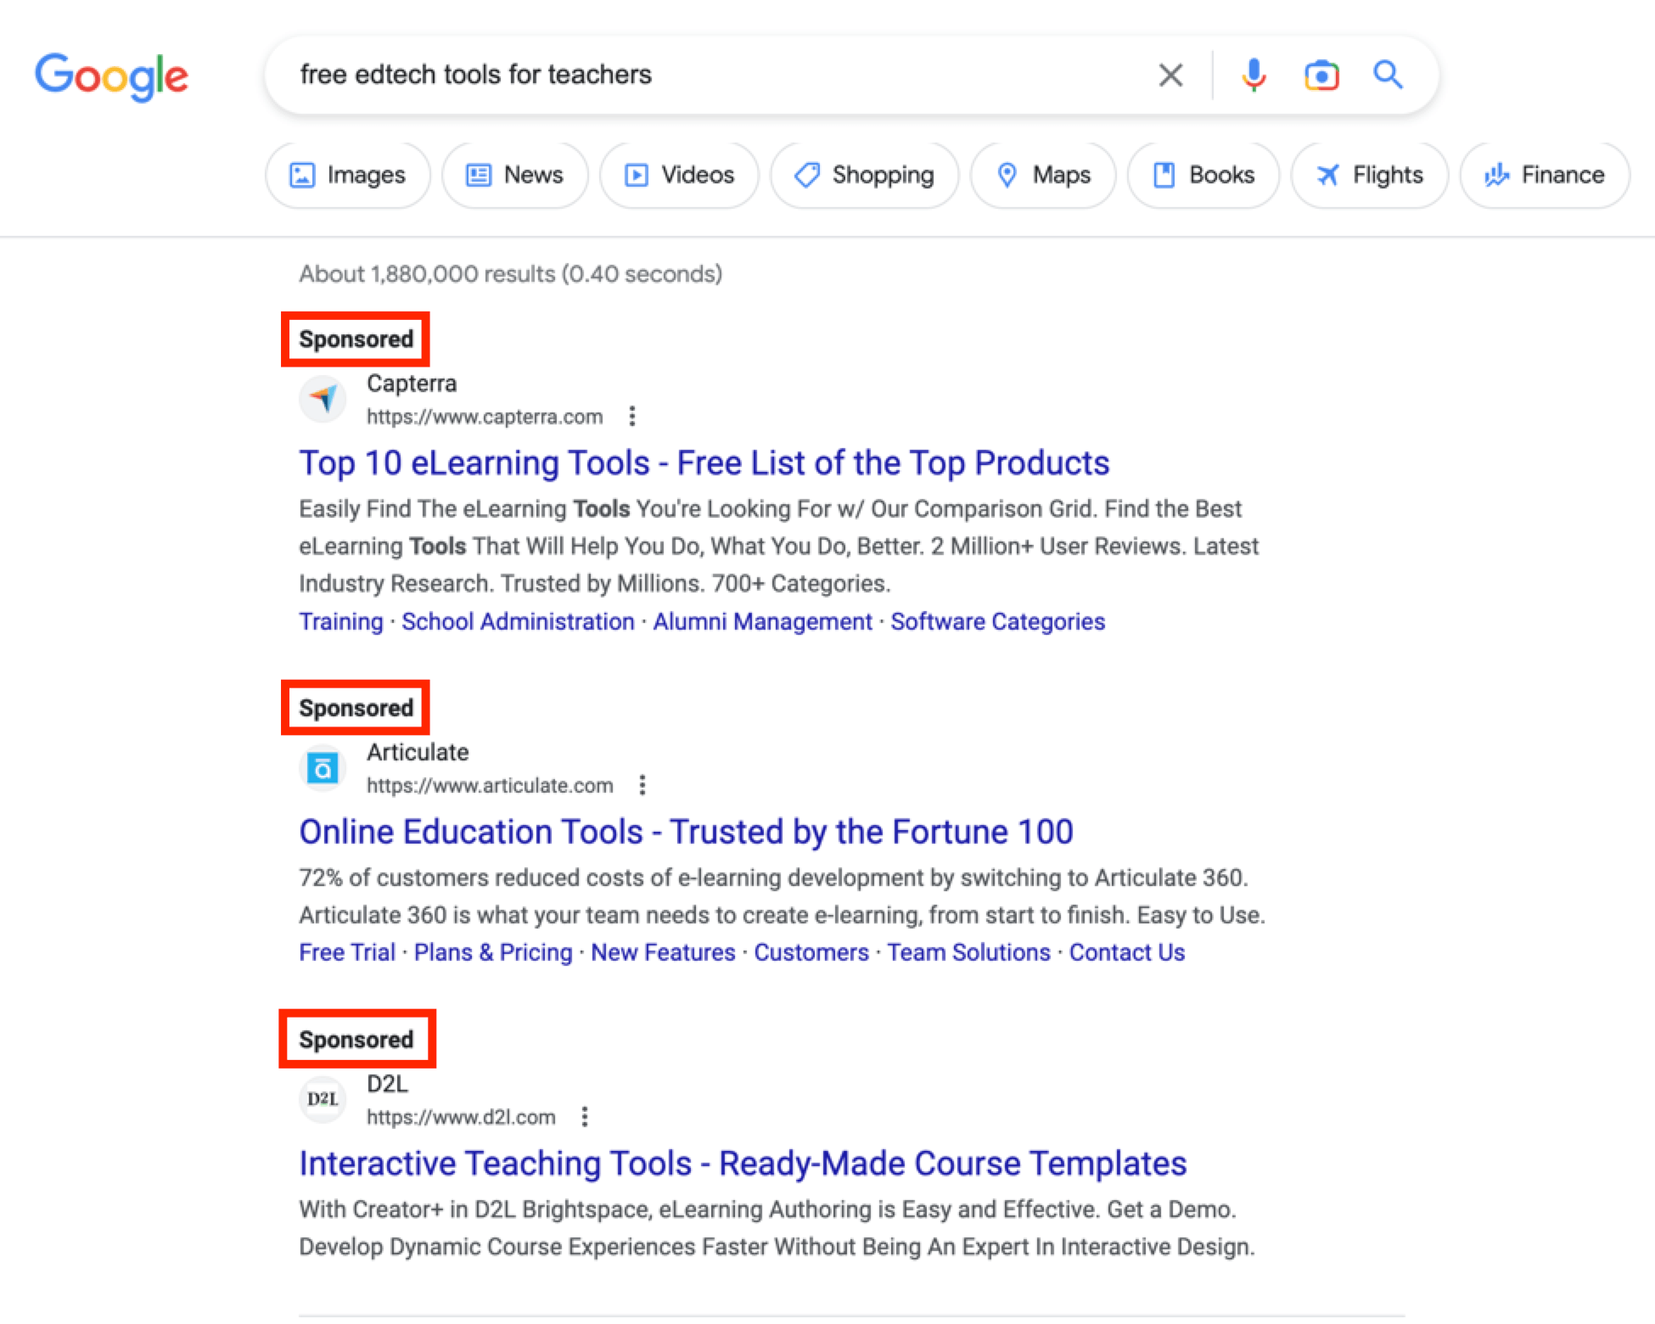Image resolution: width=1655 pixels, height=1324 pixels.
Task: Click the https://www.articulate.com URL
Action: [x=490, y=786]
